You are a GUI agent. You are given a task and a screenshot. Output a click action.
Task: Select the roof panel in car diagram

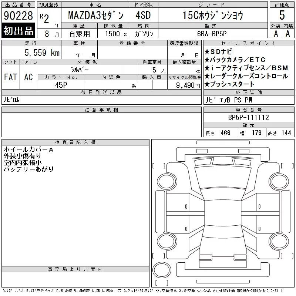(x=223, y=212)
